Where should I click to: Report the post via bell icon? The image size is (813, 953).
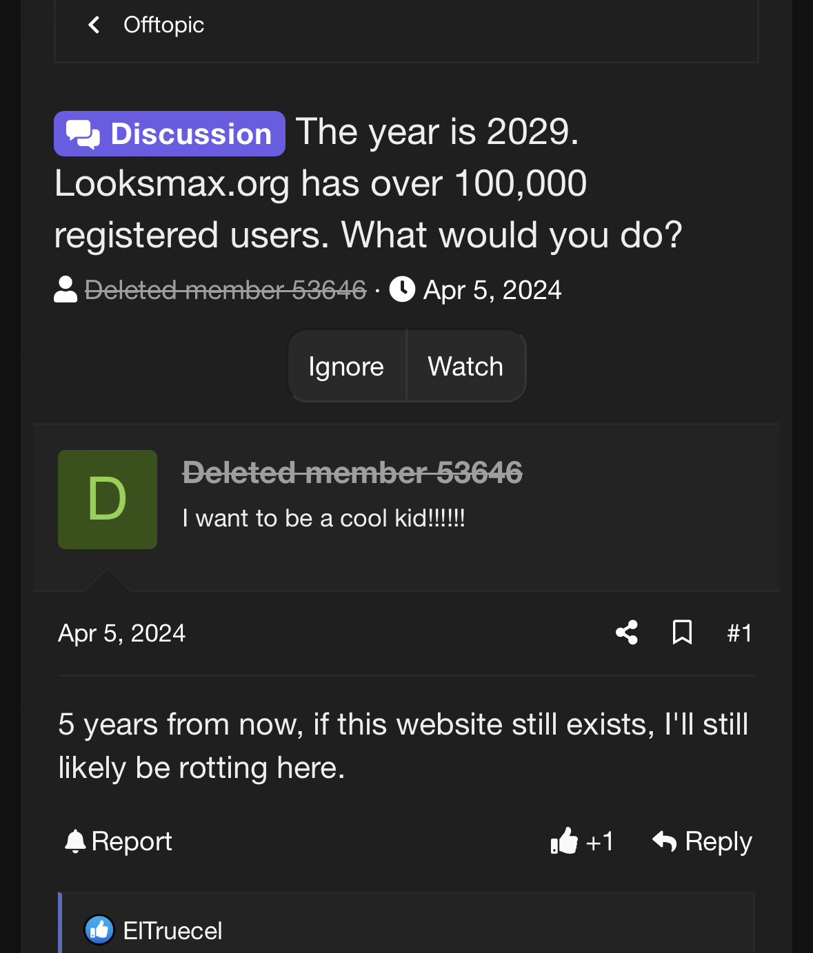coord(75,841)
